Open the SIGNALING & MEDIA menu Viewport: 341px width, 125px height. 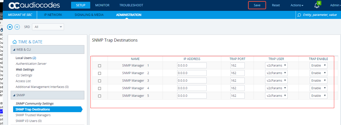point(89,15)
